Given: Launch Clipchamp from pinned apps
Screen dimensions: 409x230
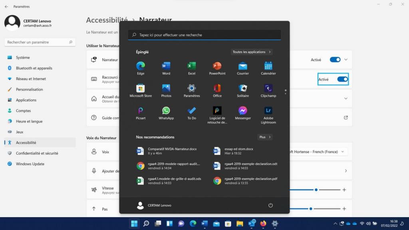Looking at the screenshot, I should pos(268,91).
